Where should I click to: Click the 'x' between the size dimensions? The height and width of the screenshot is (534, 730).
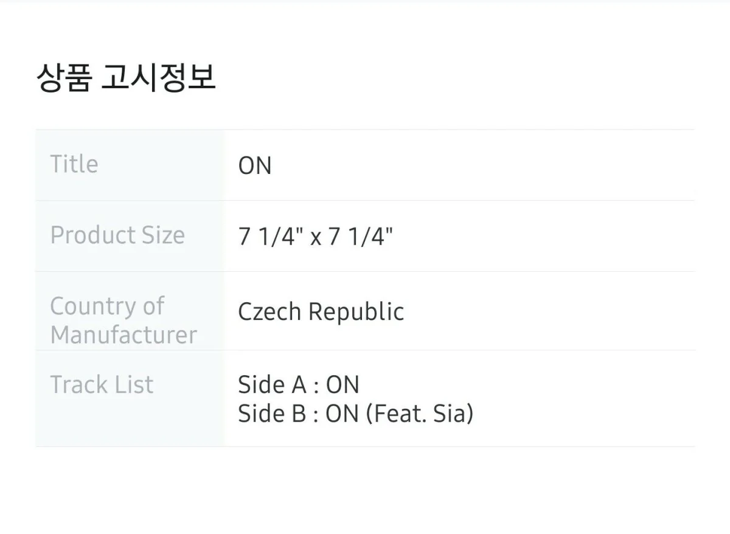click(x=315, y=237)
